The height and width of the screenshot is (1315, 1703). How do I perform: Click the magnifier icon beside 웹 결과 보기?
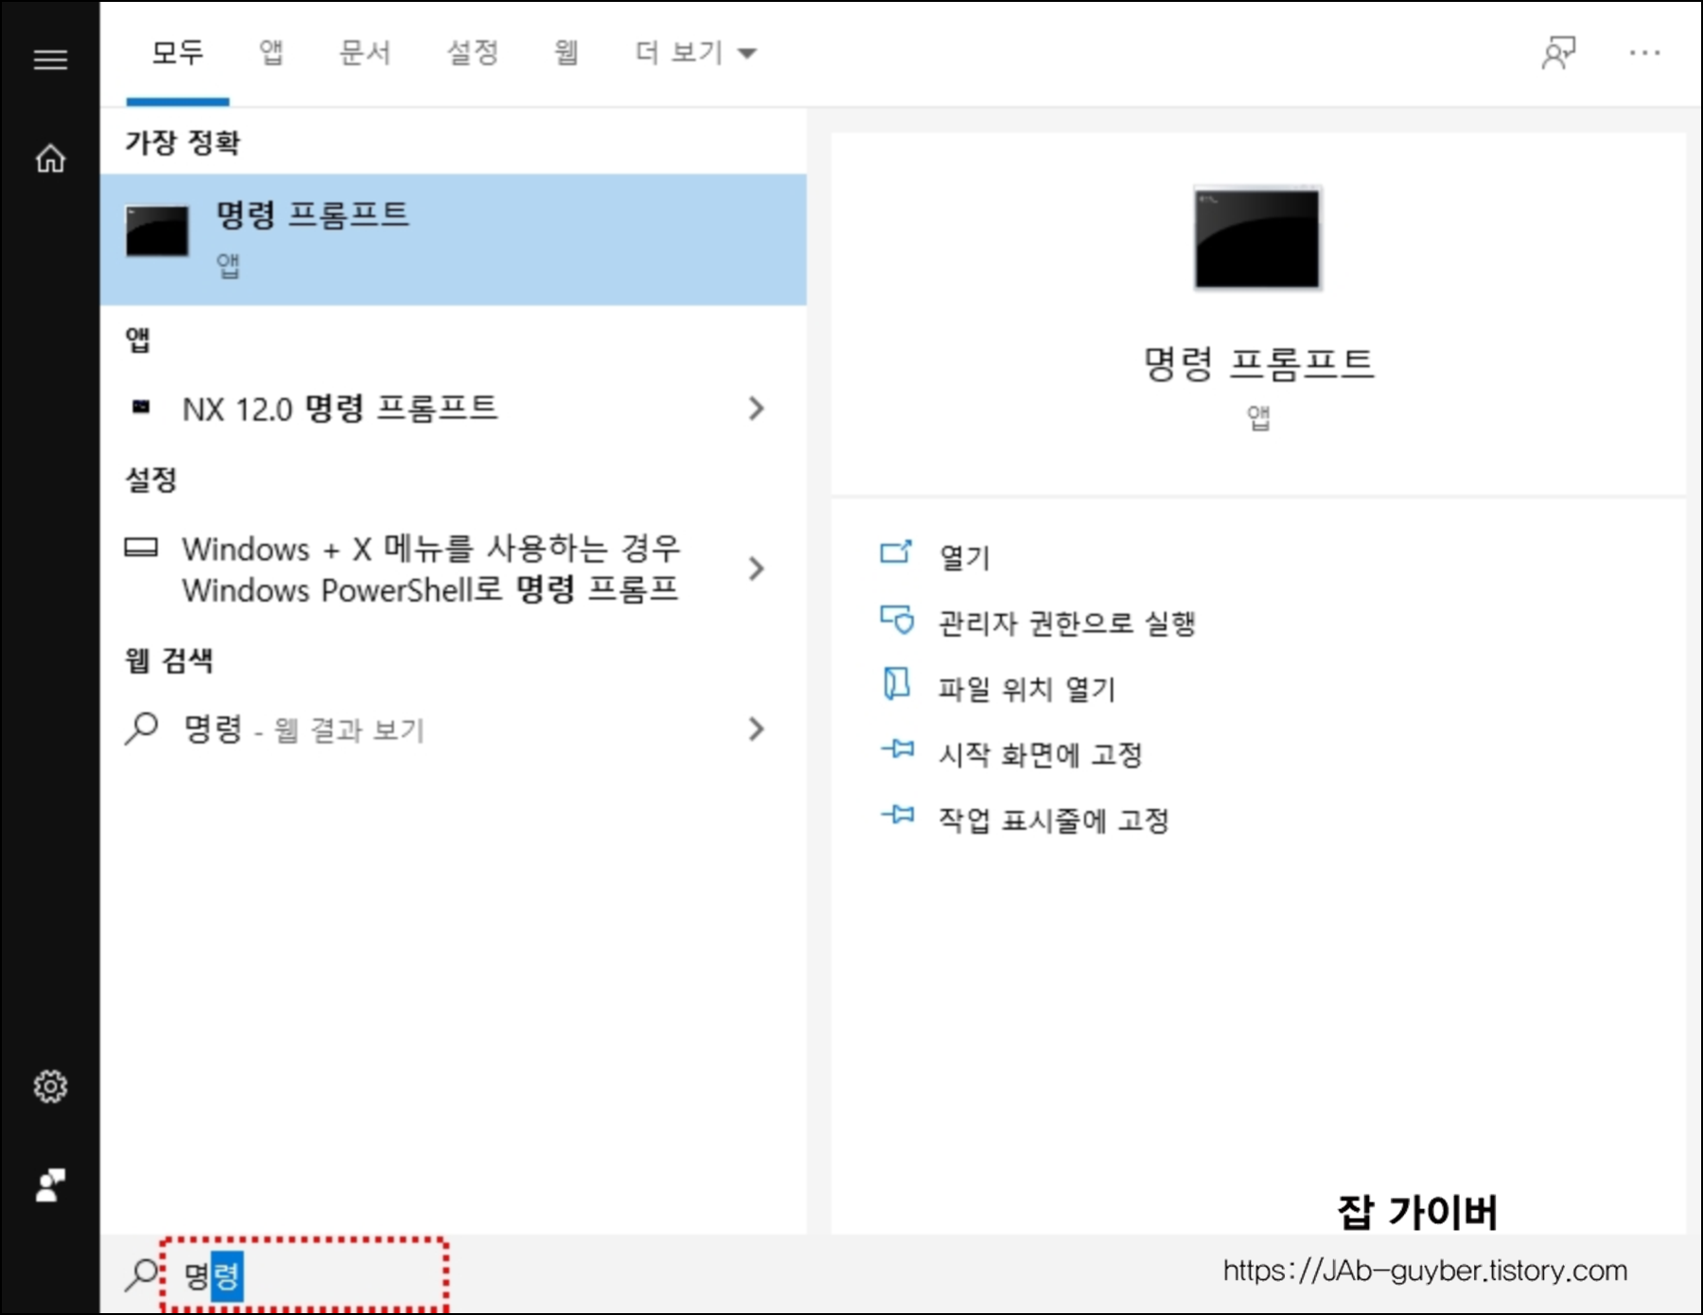pos(141,728)
